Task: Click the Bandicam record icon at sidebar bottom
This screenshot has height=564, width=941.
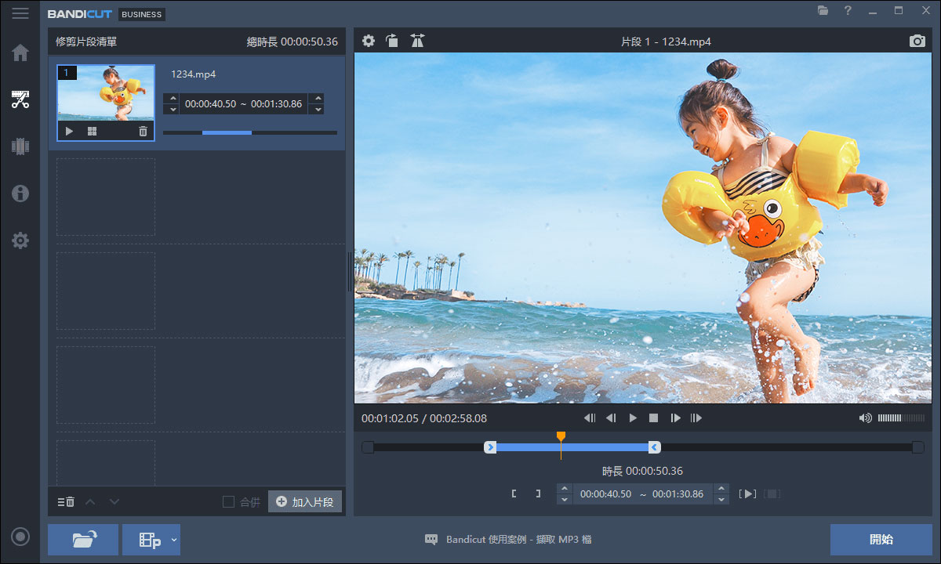Action: coord(20,537)
